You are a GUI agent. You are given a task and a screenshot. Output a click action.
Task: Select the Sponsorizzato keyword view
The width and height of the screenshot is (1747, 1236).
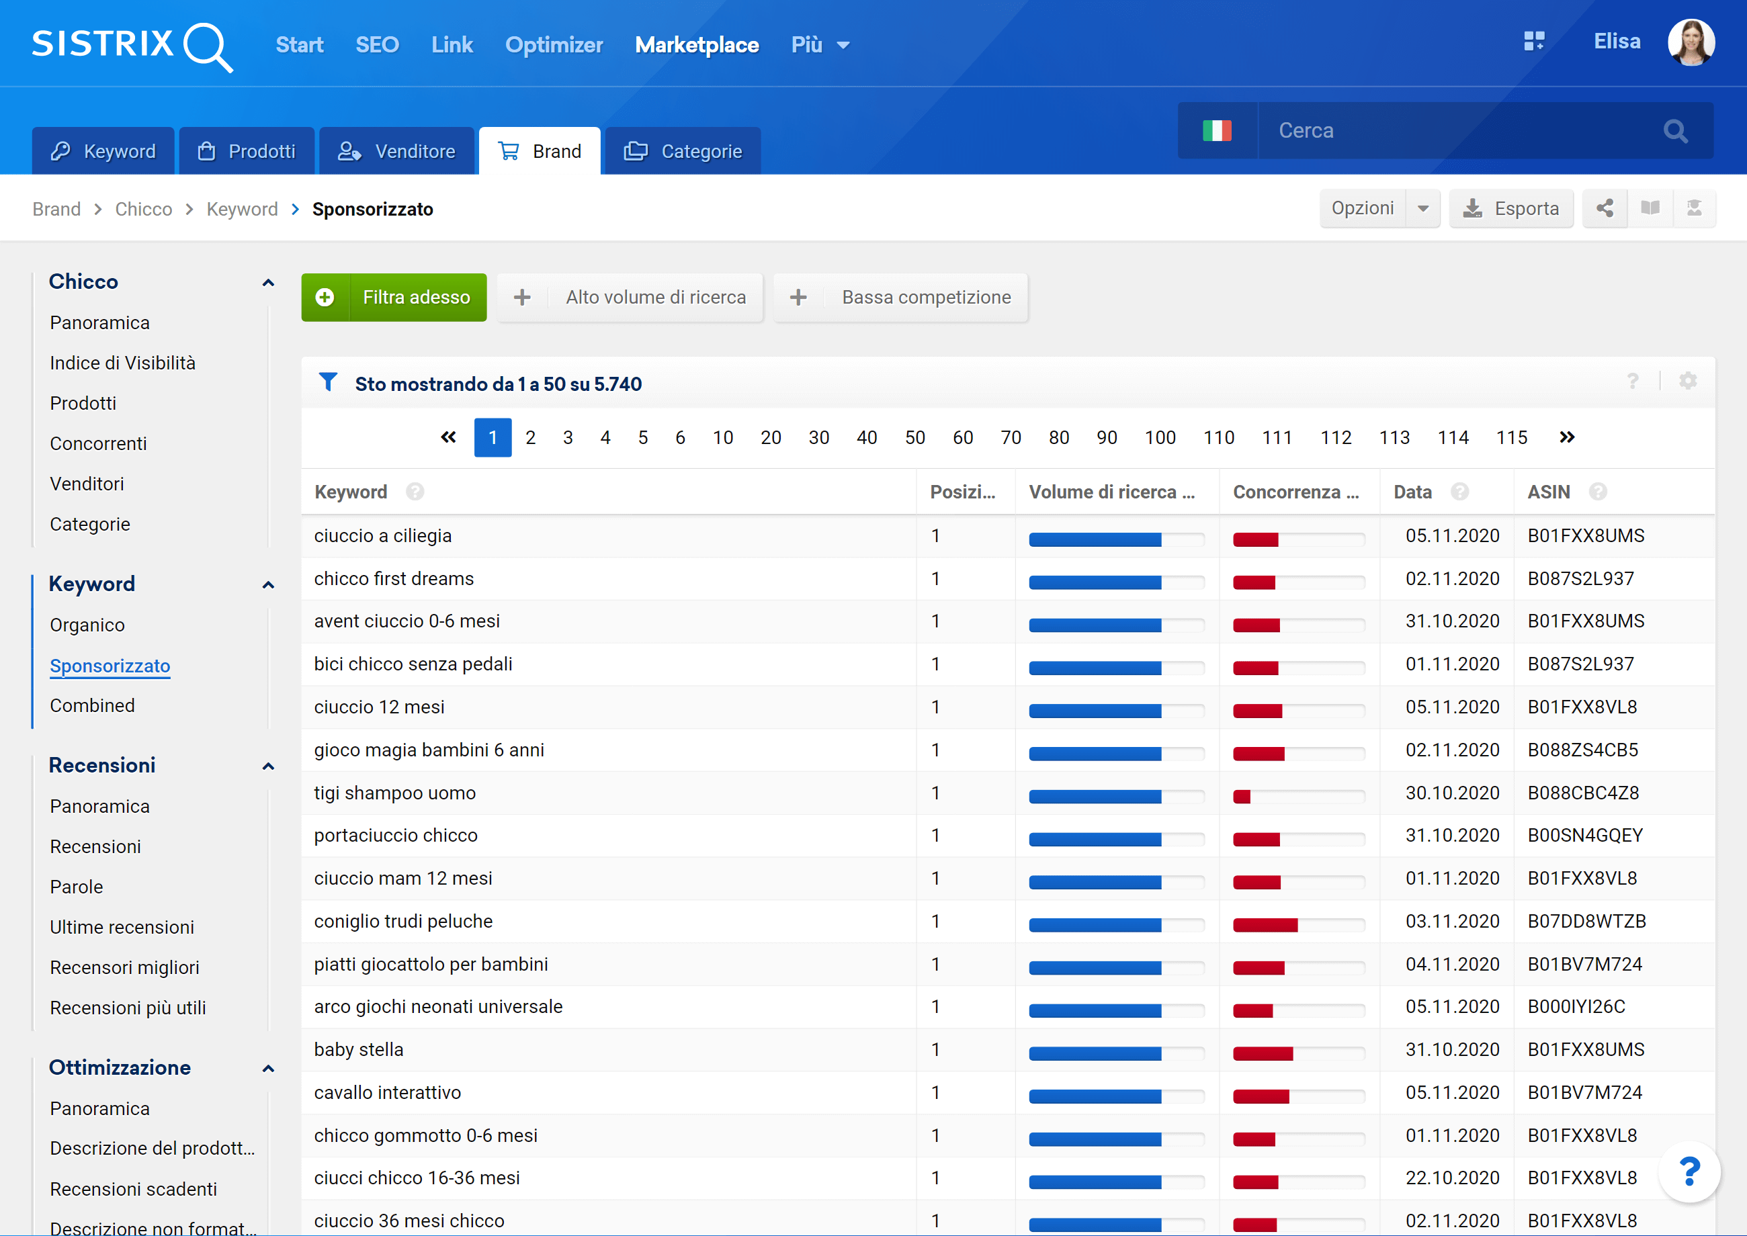tap(110, 665)
